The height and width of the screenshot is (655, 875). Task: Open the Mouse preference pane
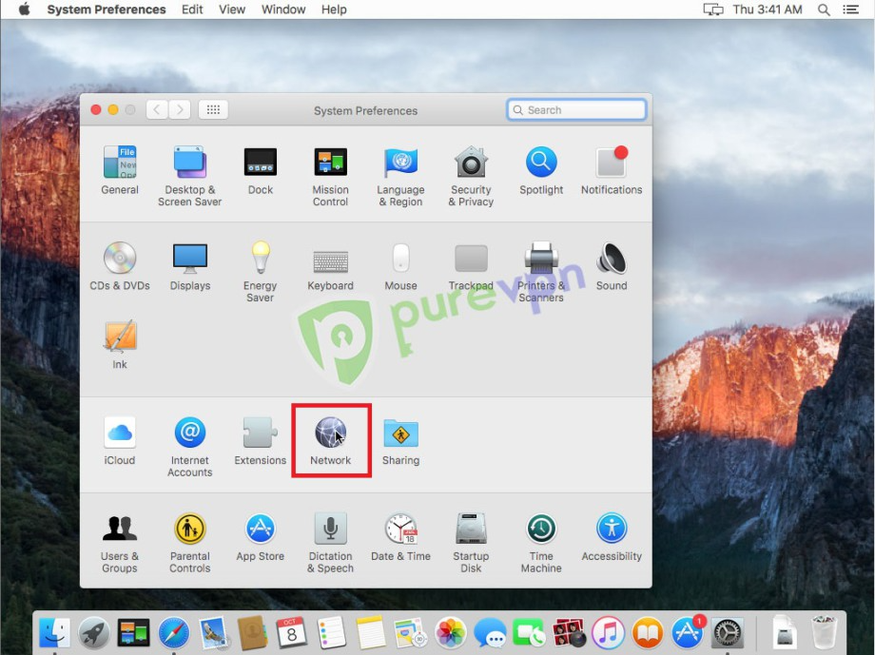400,266
